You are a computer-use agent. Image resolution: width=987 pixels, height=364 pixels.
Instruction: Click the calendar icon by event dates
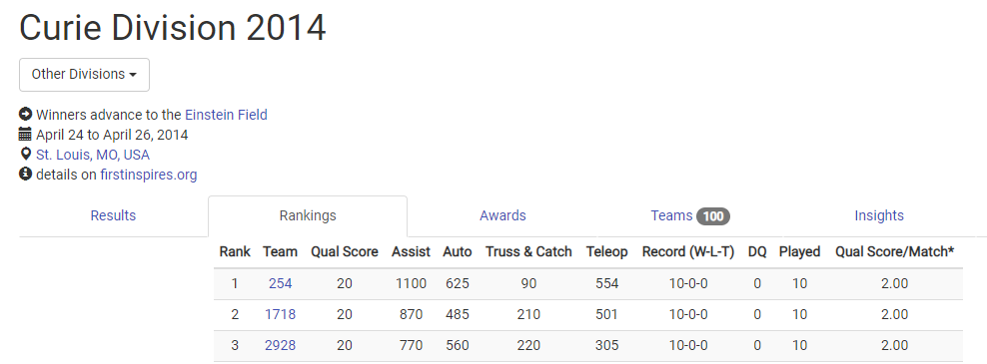click(x=25, y=135)
